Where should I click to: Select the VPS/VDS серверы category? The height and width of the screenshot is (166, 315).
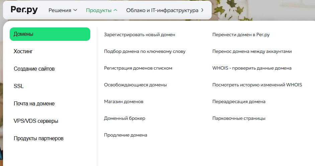click(36, 121)
